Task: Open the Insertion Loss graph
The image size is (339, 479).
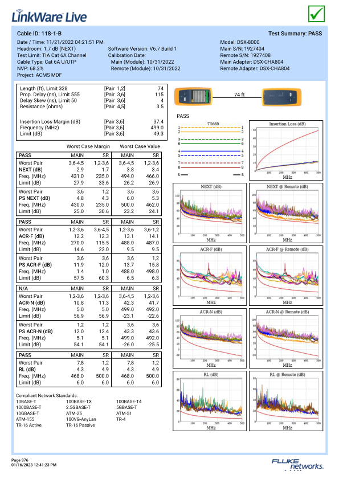Action: pyautogui.click(x=286, y=150)
